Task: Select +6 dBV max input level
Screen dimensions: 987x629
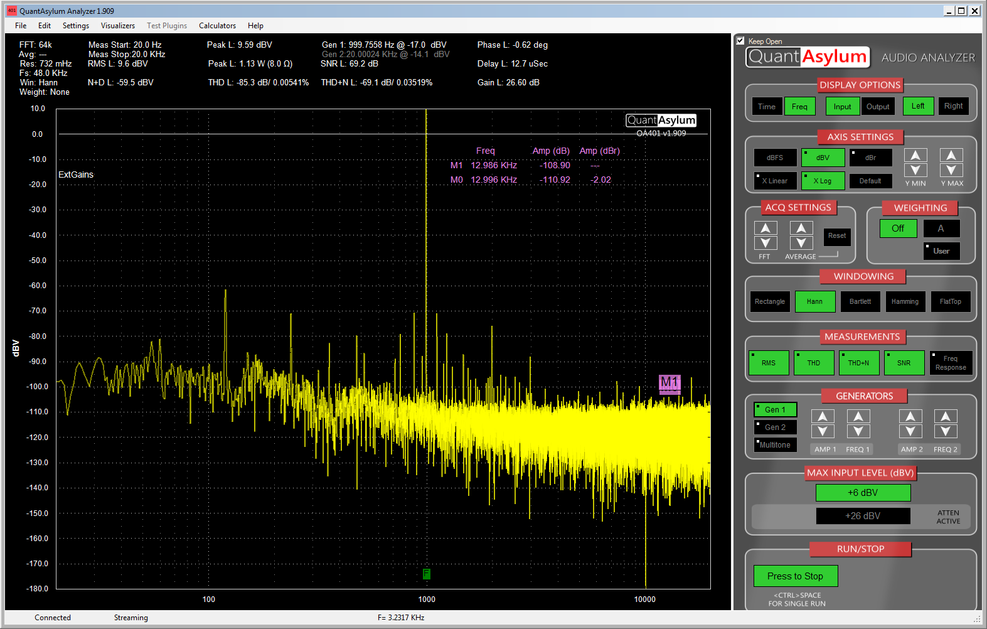Action: click(863, 493)
